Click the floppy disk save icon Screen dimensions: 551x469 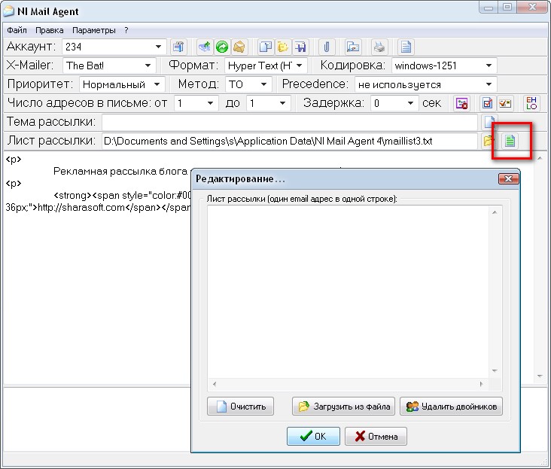300,47
